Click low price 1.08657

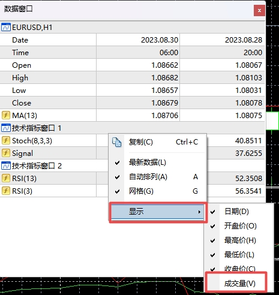coord(164,91)
